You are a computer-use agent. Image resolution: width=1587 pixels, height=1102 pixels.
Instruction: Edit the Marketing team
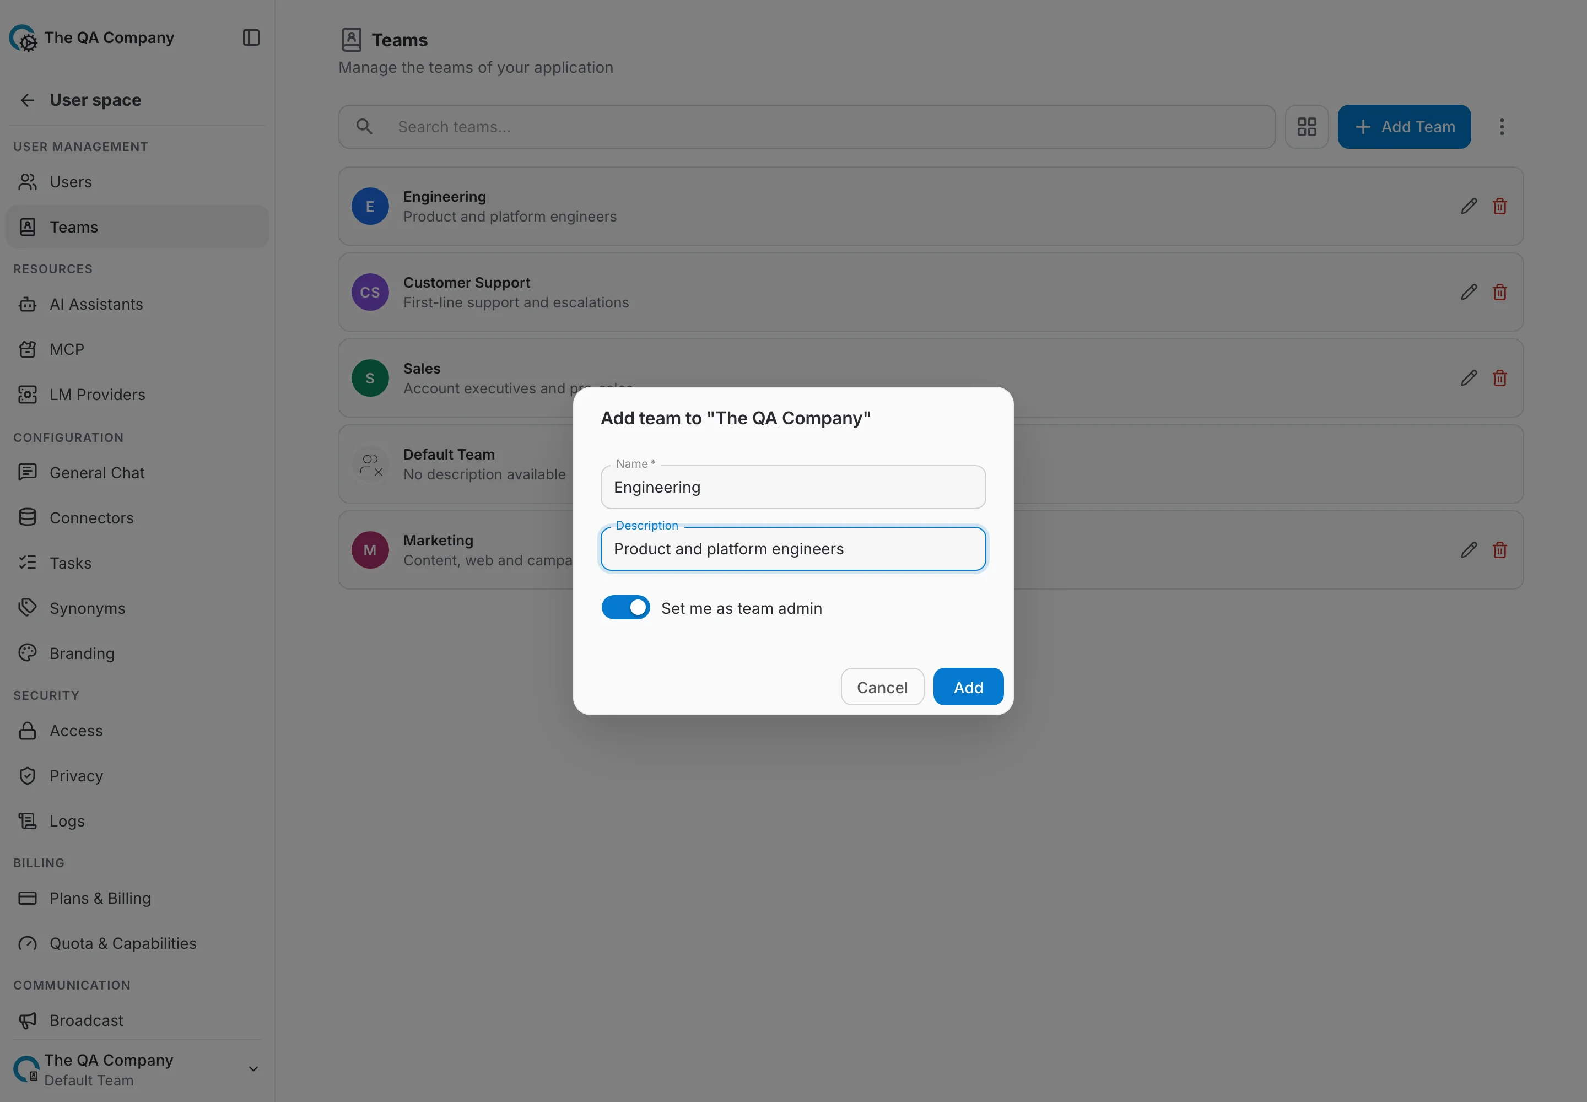pos(1468,549)
